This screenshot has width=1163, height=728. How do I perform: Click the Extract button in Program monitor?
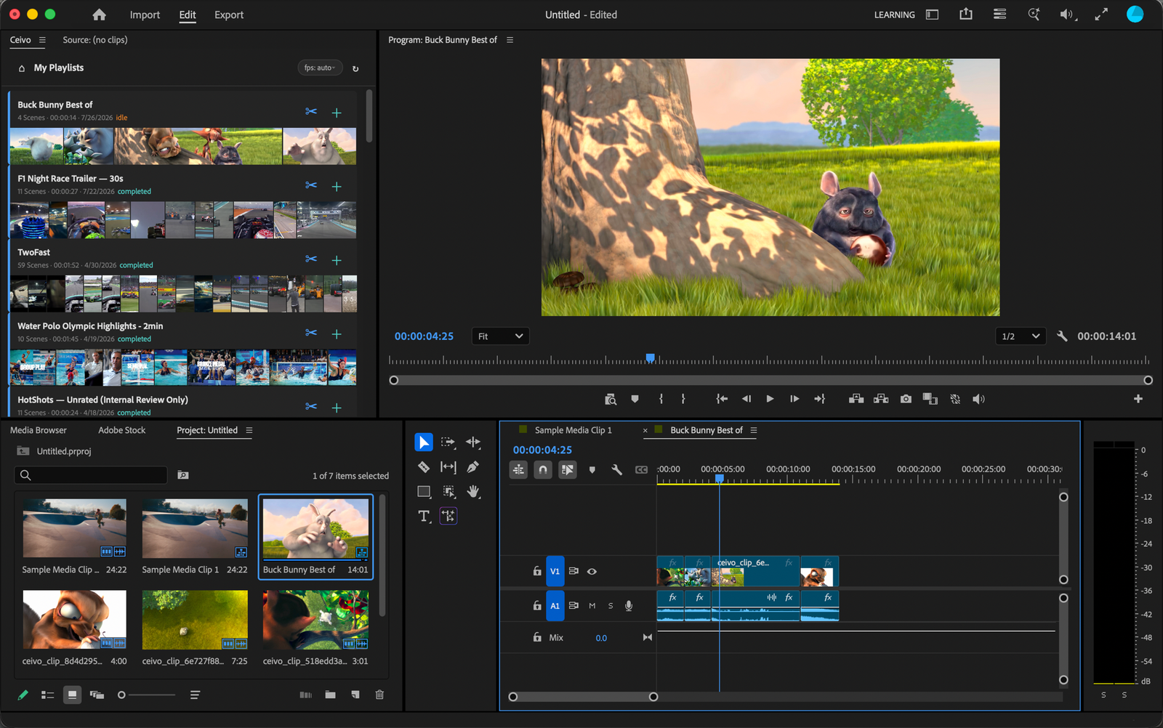[881, 399]
